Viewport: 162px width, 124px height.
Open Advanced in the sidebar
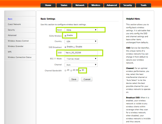point(20,35)
